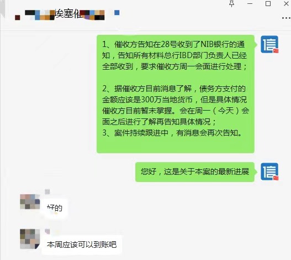The image size is (291, 260).
Task: Click point 3 line 案件持续跟进中
Action: tap(172, 133)
